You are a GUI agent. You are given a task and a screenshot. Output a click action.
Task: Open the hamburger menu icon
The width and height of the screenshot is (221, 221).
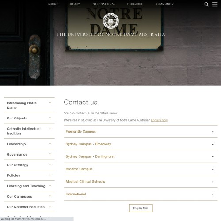pyautogui.click(x=215, y=4)
